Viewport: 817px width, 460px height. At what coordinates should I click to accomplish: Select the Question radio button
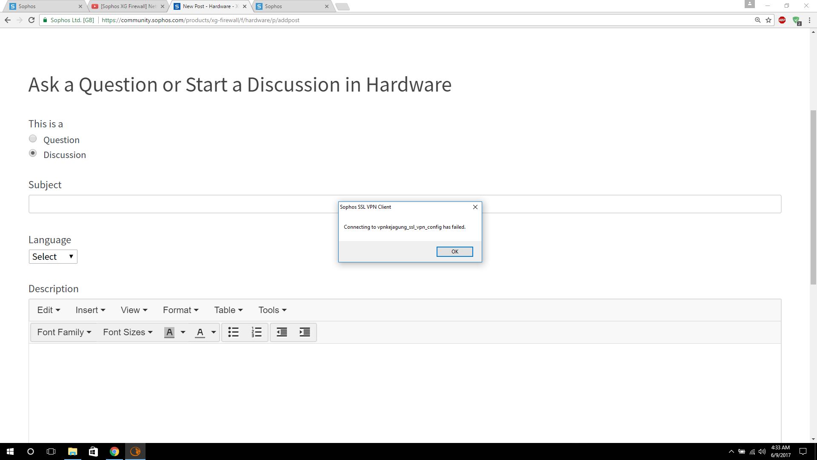[33, 138]
